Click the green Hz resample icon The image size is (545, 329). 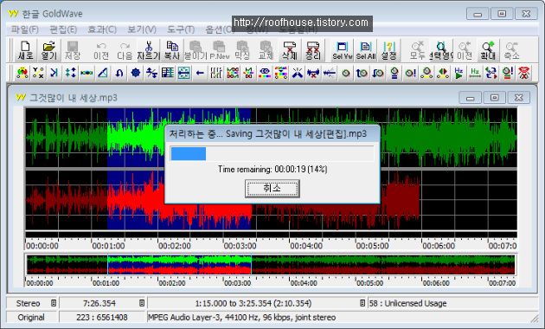pyautogui.click(x=475, y=73)
